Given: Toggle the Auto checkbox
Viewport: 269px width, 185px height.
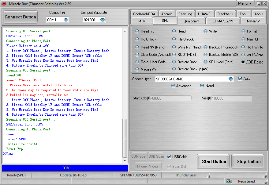Looking at the screenshot, I should tap(240, 79).
